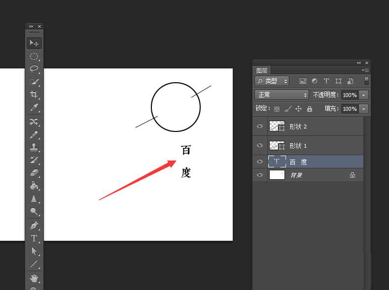Hide the 形状 2 layer
This screenshot has height=290, width=389.
pos(260,127)
